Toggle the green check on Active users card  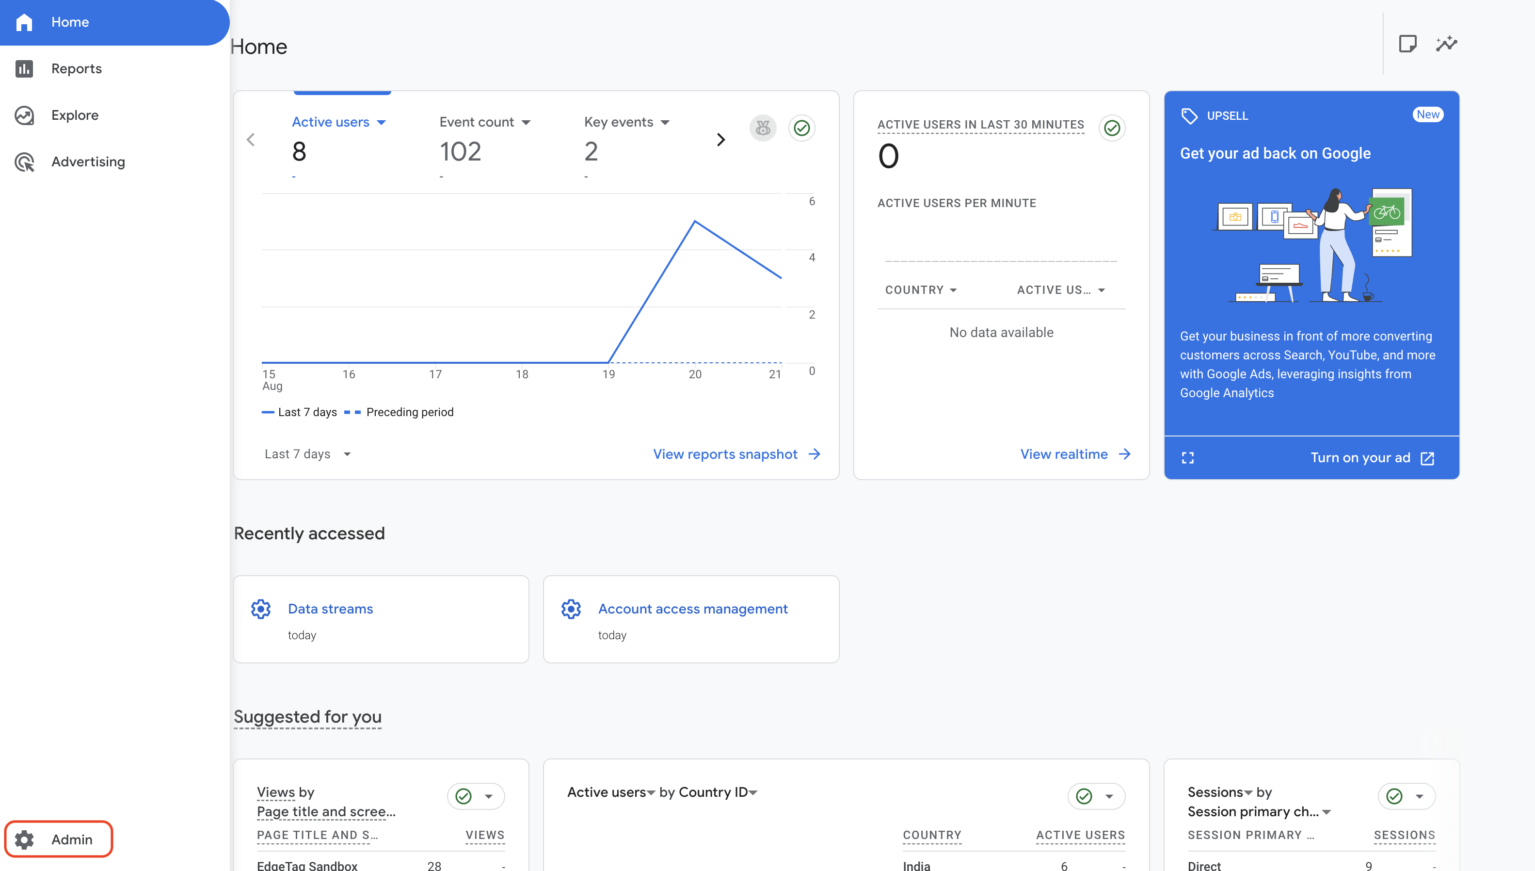point(801,128)
